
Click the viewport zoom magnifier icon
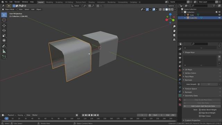pos(174,26)
